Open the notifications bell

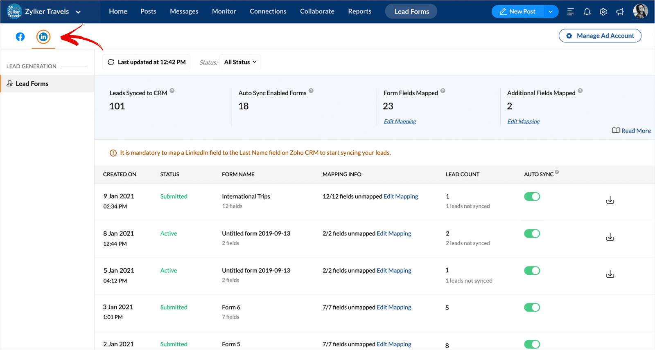click(587, 12)
